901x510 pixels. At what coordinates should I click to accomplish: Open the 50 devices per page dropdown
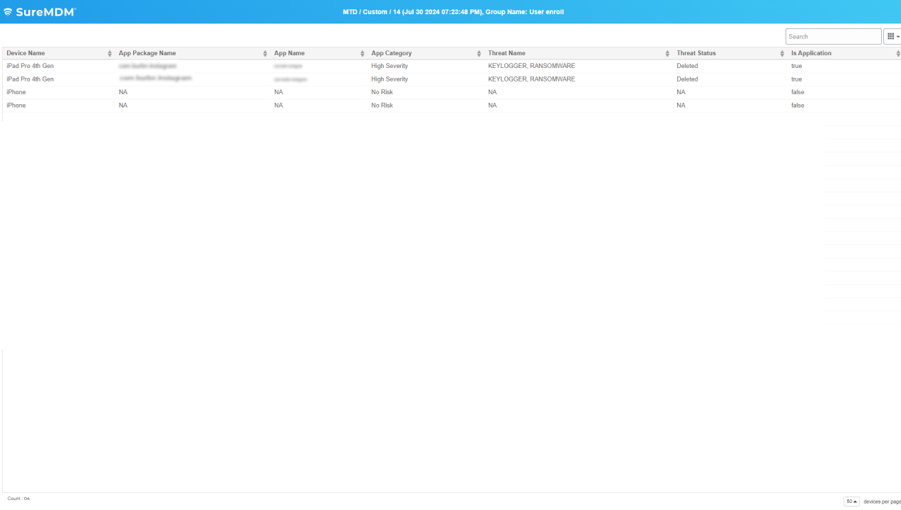tap(851, 501)
